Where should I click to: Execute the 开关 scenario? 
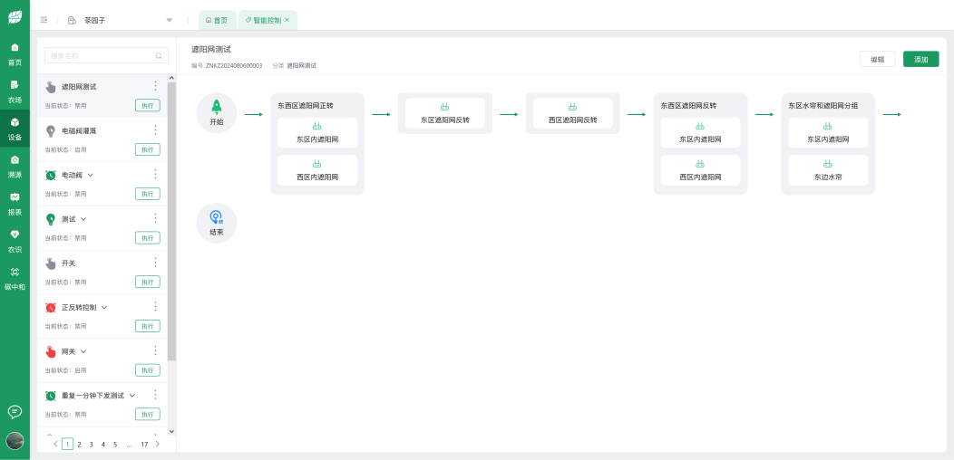click(147, 282)
